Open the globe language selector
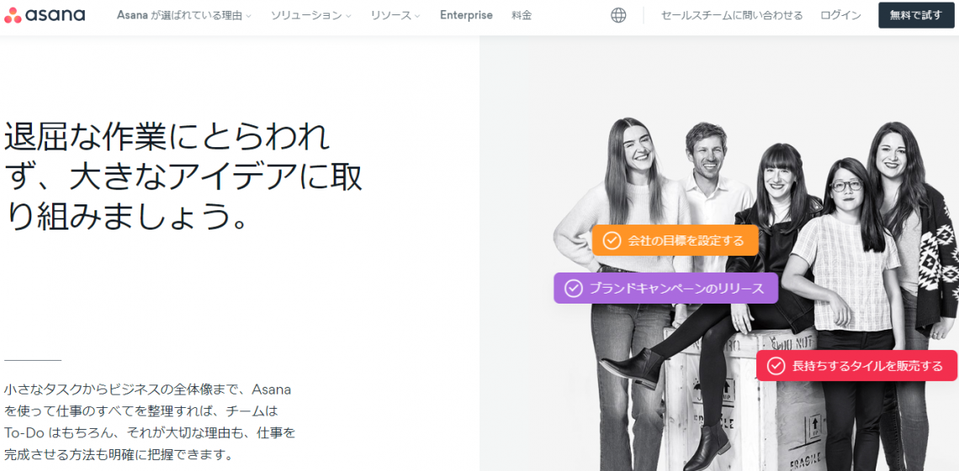 click(x=618, y=15)
